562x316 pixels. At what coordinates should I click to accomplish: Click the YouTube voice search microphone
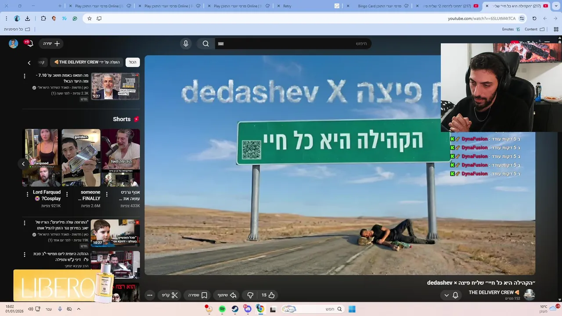click(186, 43)
